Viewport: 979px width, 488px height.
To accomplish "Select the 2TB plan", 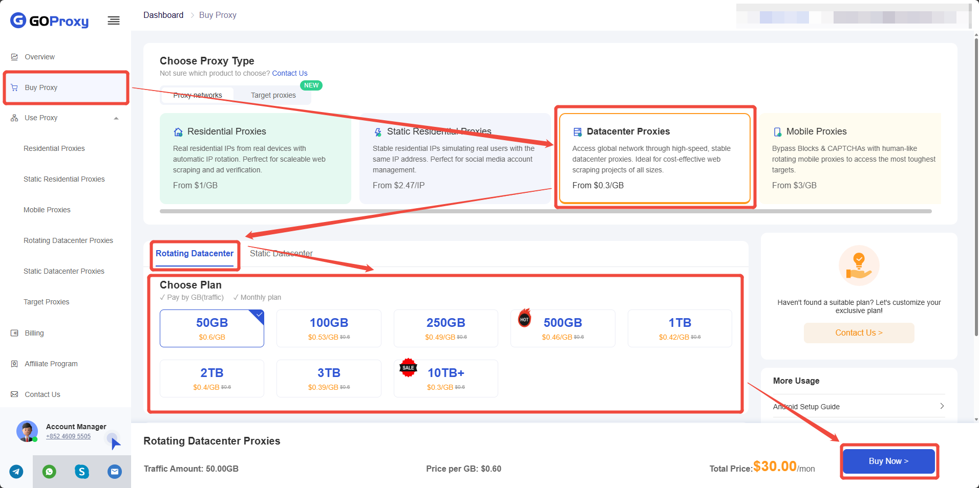I will coord(212,379).
